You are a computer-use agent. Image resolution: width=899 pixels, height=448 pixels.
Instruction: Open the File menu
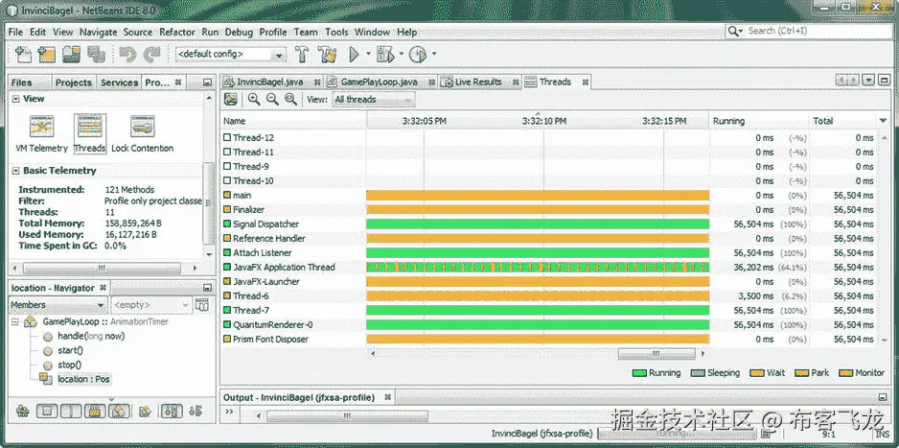click(x=15, y=32)
